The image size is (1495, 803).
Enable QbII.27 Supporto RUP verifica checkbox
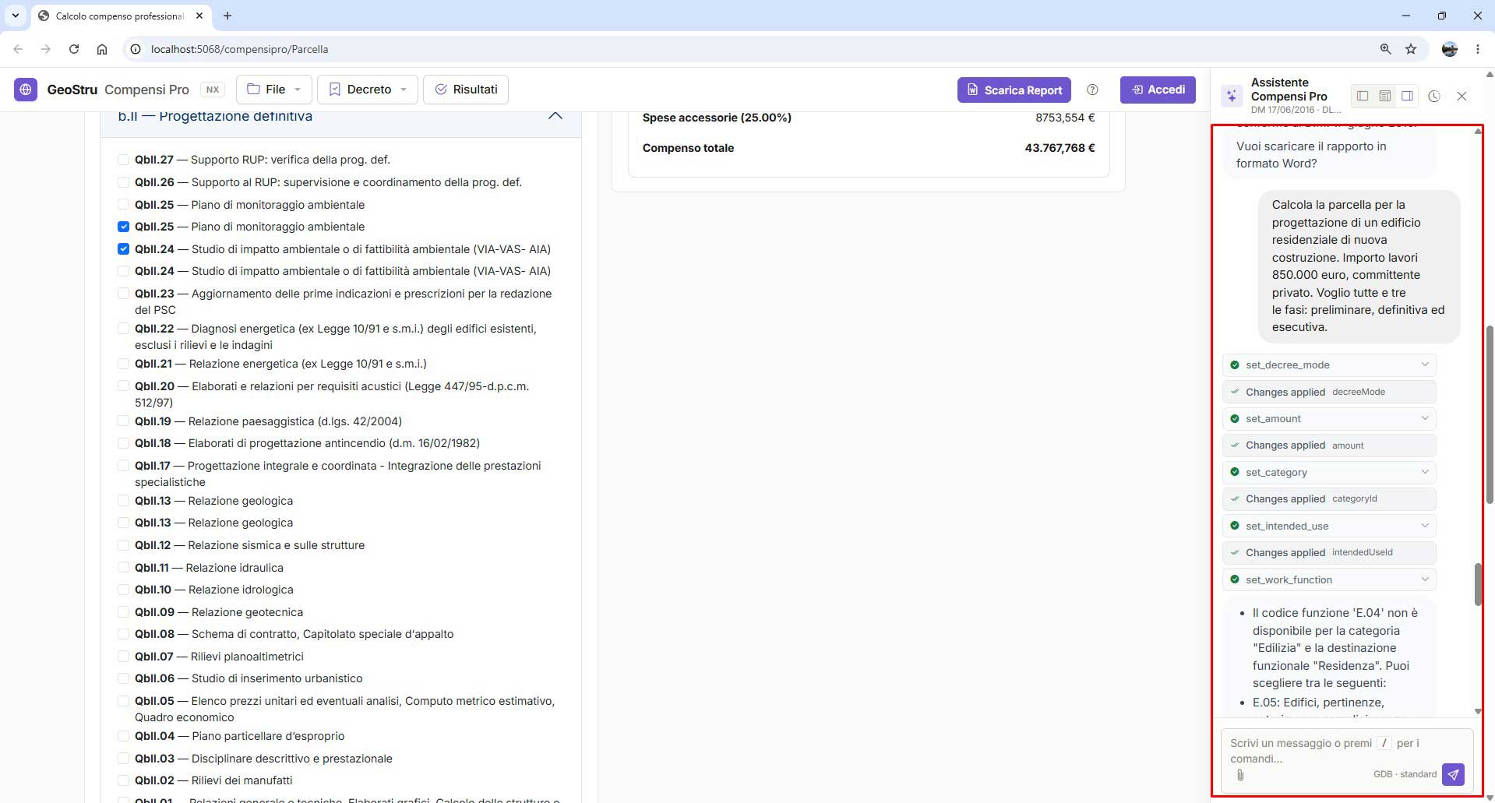pos(123,160)
